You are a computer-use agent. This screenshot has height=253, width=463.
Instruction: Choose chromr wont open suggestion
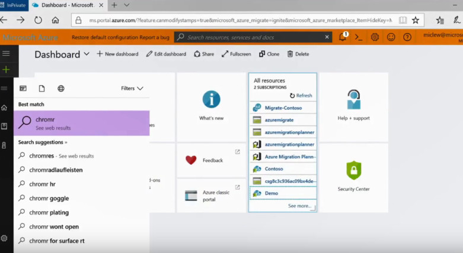click(81, 226)
